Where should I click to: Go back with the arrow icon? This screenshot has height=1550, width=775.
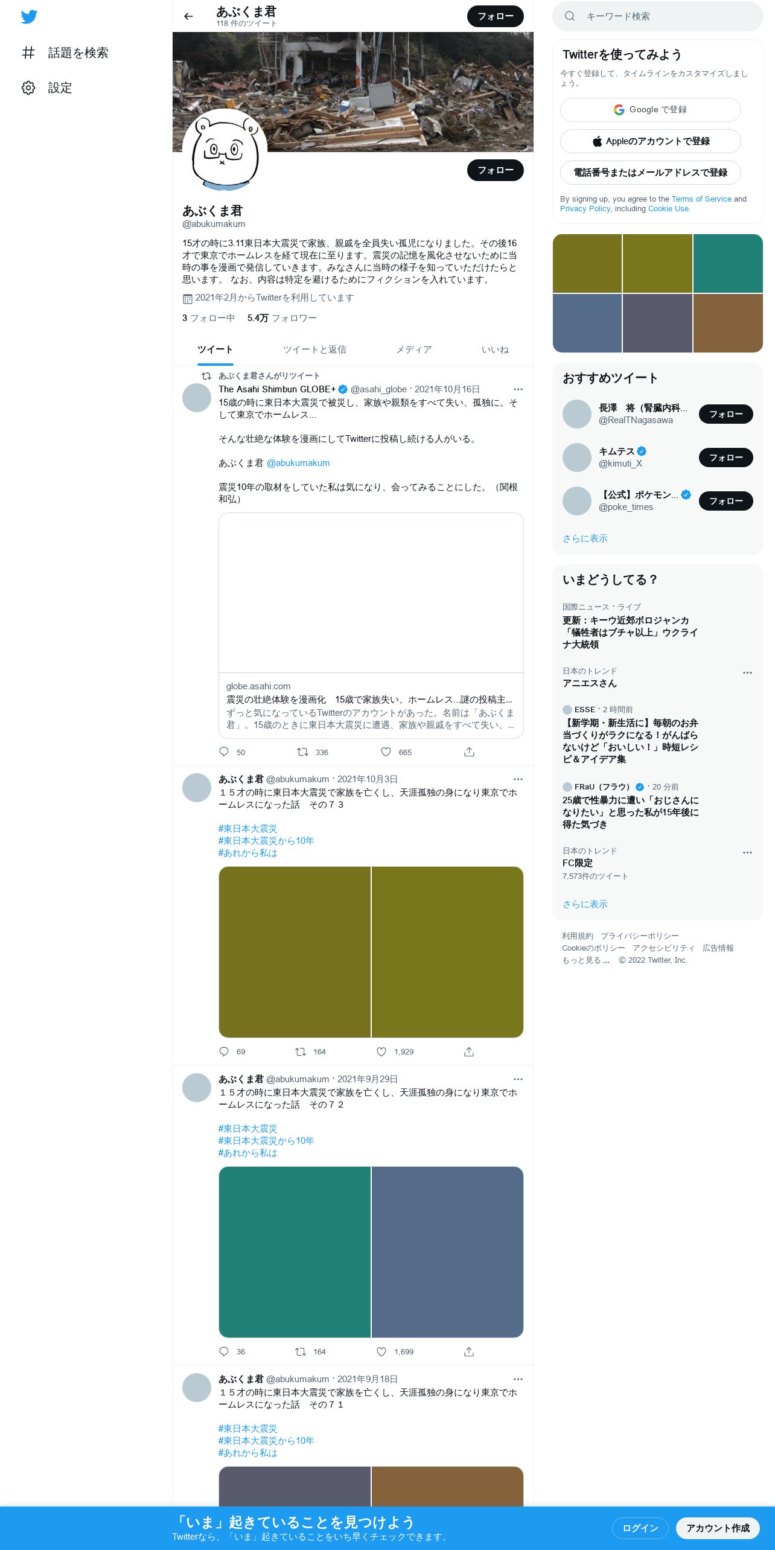188,16
